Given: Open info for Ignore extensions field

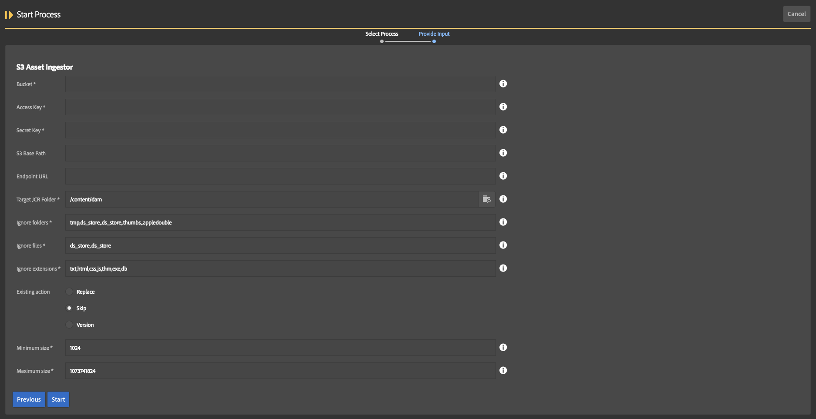Looking at the screenshot, I should 503,268.
